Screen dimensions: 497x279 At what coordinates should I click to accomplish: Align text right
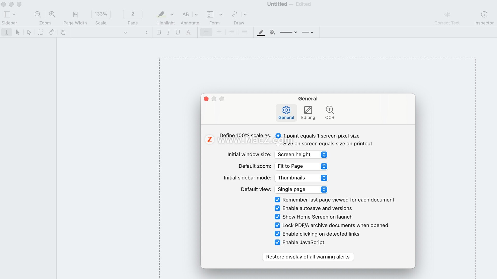pos(232,32)
